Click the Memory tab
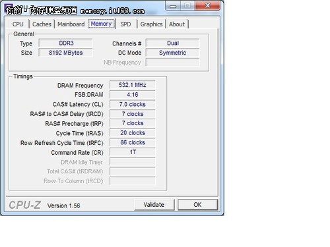This screenshot has height=247, width=330. point(101,24)
